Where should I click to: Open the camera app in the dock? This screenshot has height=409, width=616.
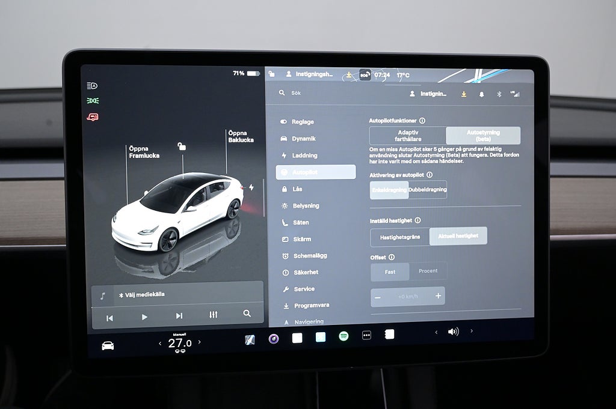point(274,338)
